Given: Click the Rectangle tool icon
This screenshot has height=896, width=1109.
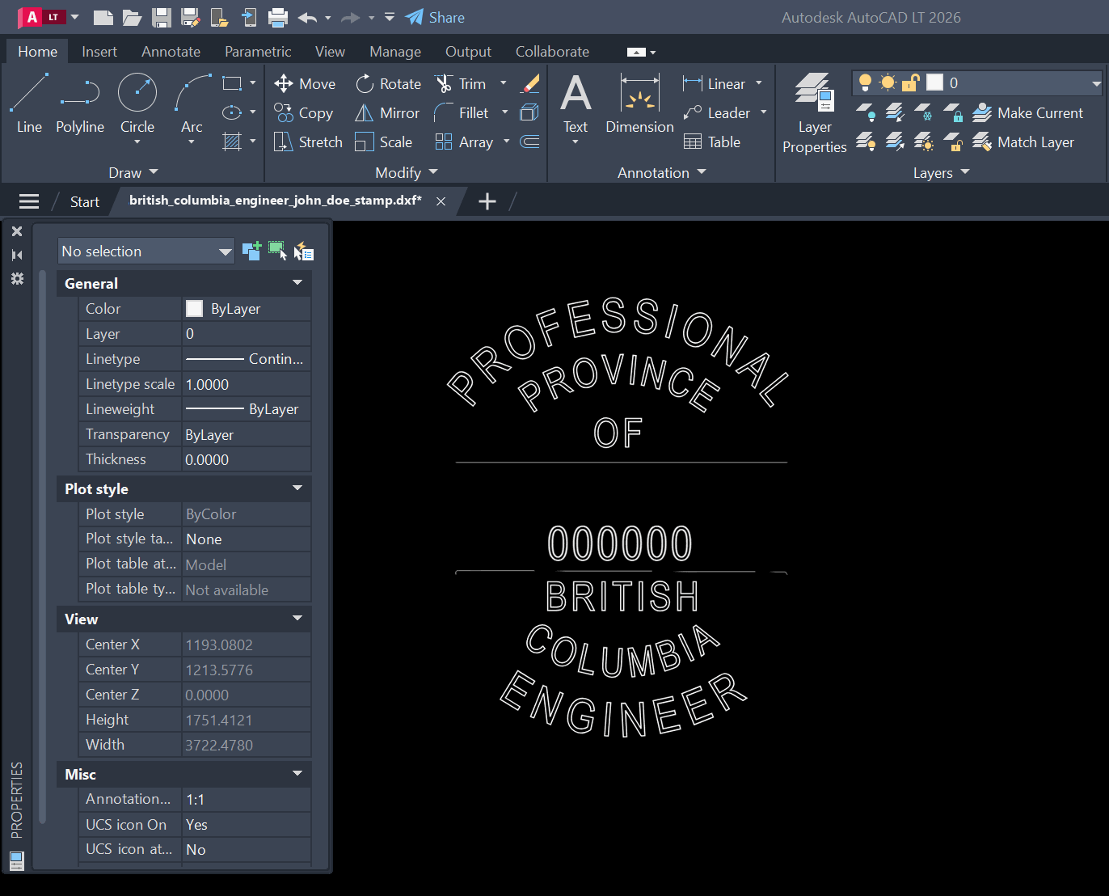Looking at the screenshot, I should 232,83.
